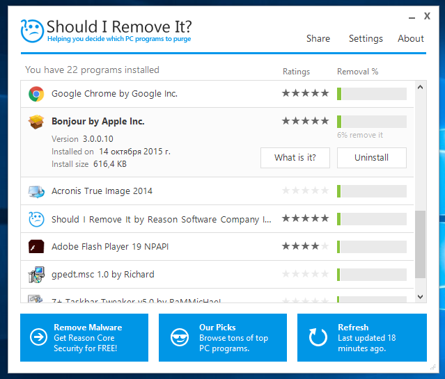Click the Refresh tile title
Screen dimensions: 445x379
[353, 328]
